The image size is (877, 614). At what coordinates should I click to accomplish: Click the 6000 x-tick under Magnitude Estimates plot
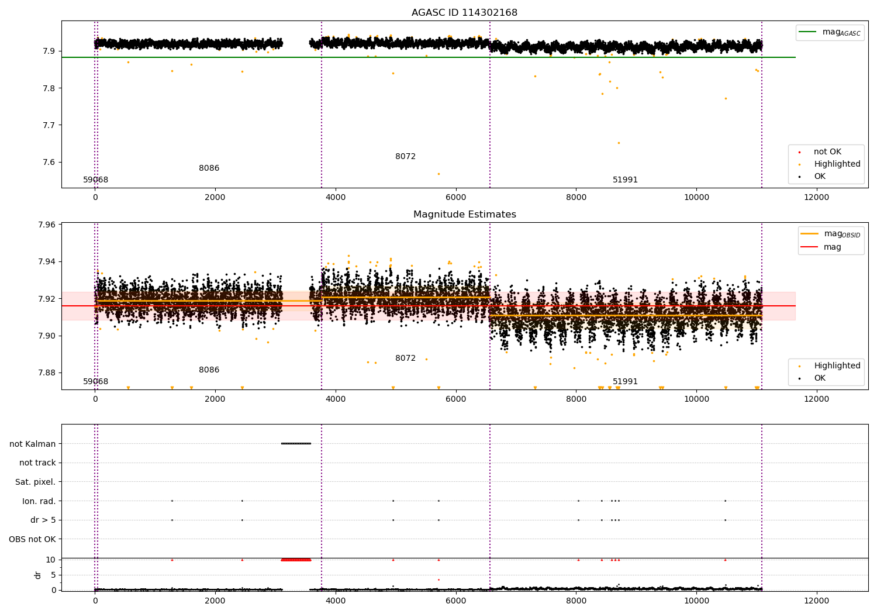(x=456, y=399)
